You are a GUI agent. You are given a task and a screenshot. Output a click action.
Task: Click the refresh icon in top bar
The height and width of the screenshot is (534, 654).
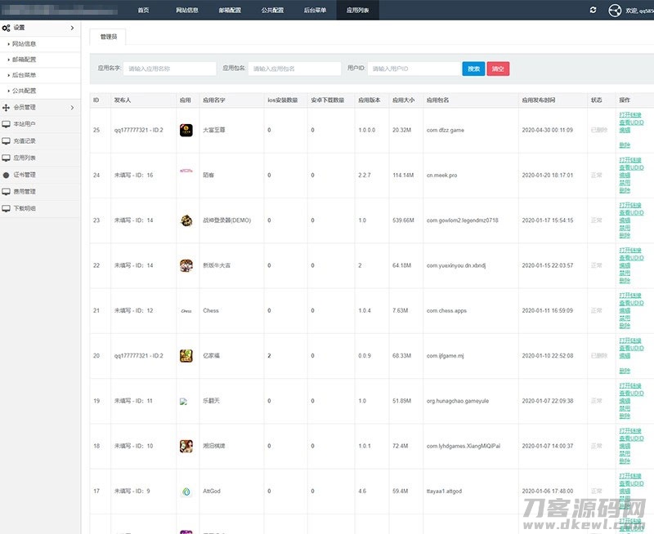(x=593, y=10)
